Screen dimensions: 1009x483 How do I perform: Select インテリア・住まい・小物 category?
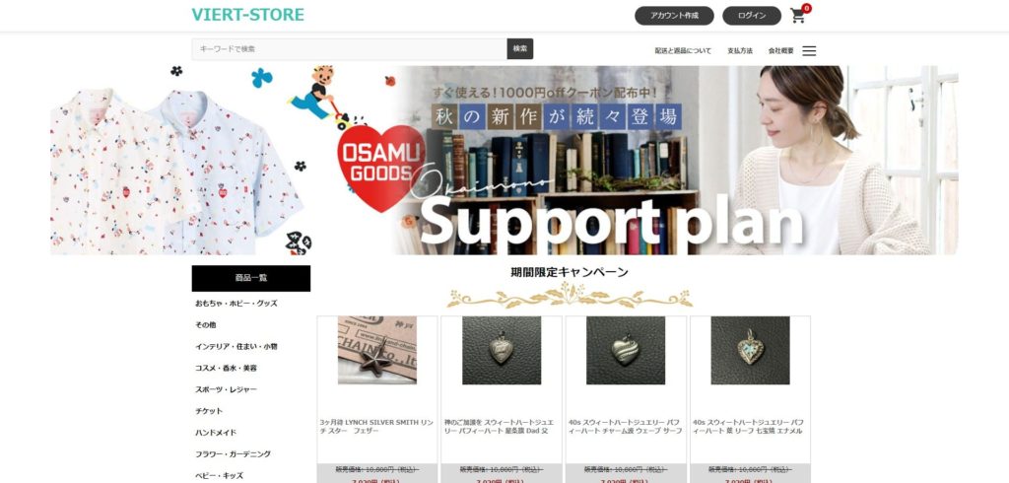tap(236, 346)
